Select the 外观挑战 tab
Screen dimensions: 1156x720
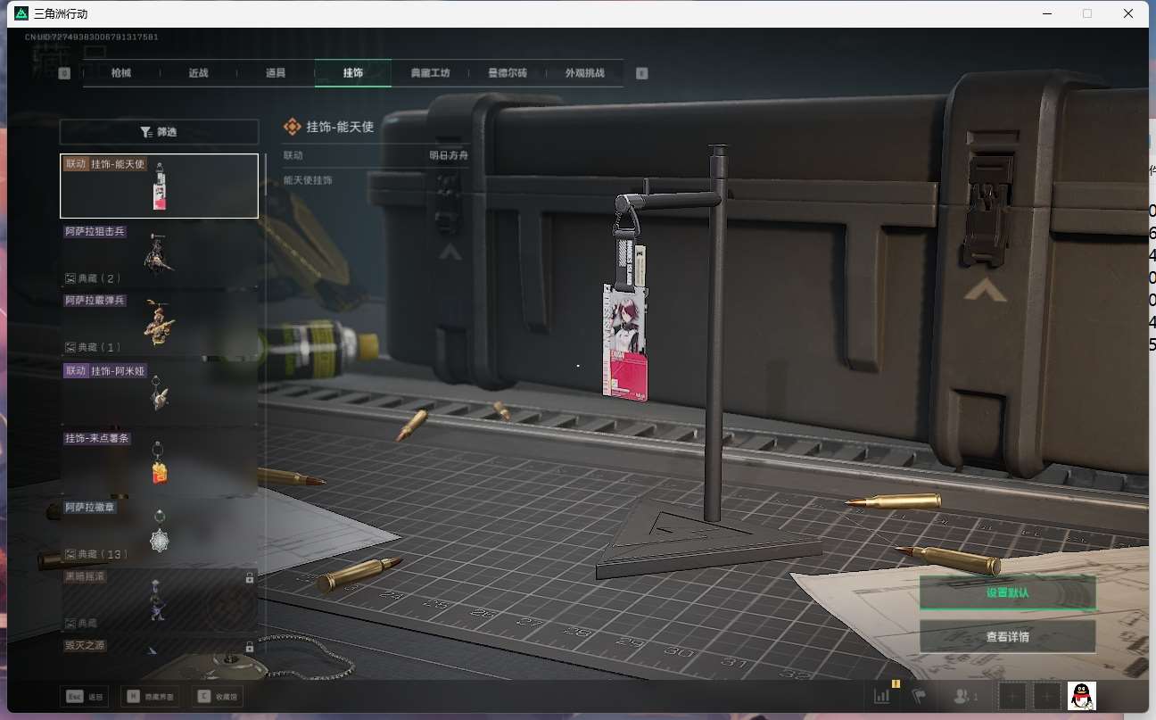(584, 73)
